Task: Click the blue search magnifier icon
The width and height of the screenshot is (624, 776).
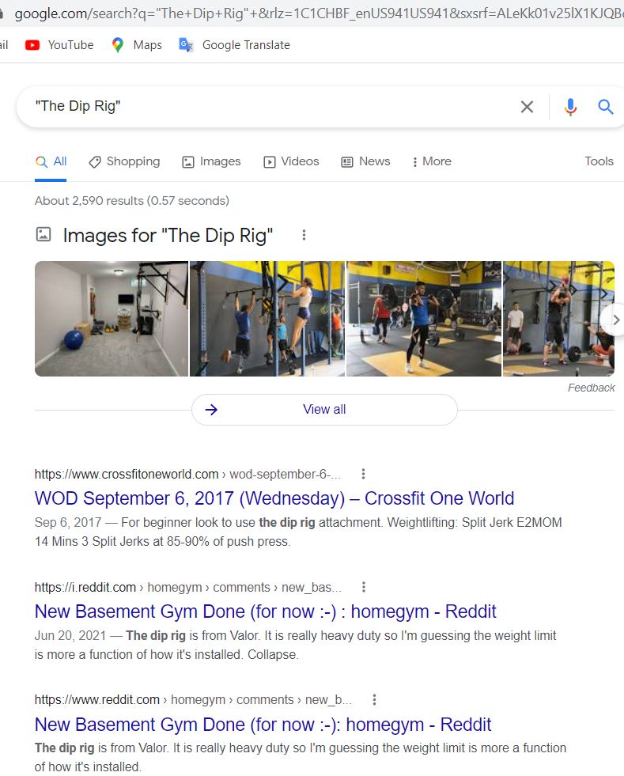Action: point(605,107)
